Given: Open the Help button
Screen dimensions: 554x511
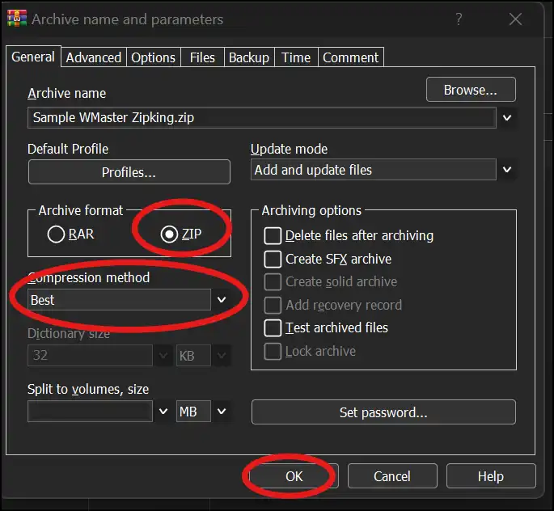Looking at the screenshot, I should (x=491, y=476).
